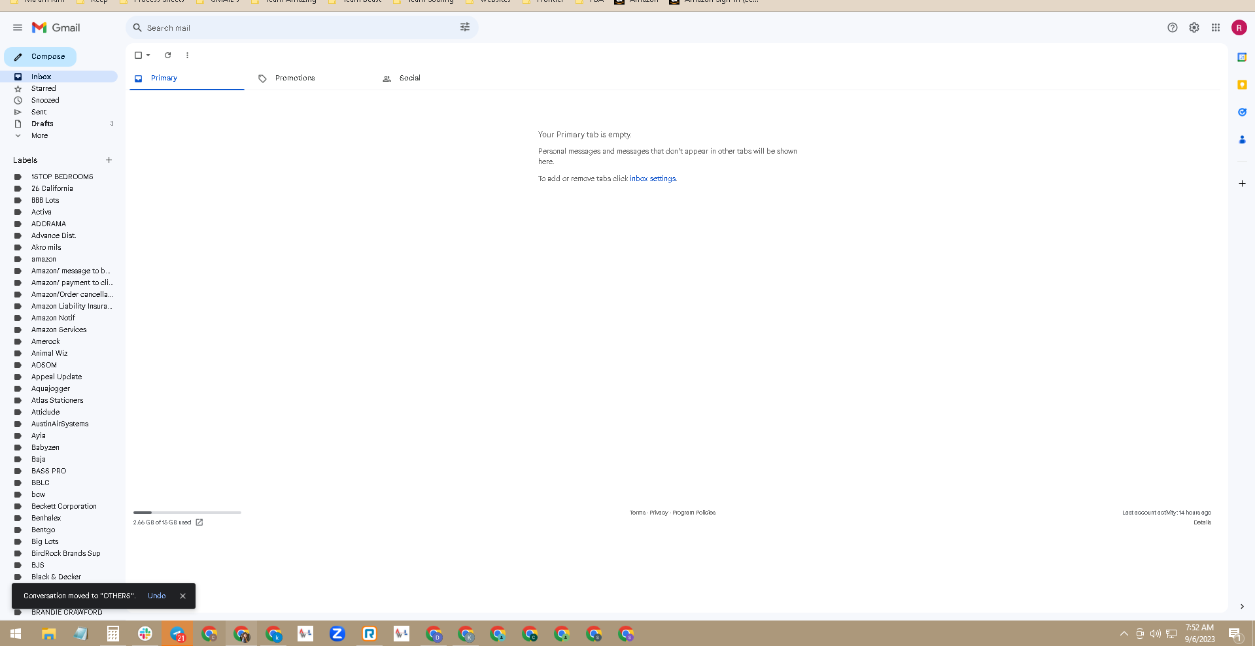
Task: Open the Inbox folder
Action: (59, 77)
